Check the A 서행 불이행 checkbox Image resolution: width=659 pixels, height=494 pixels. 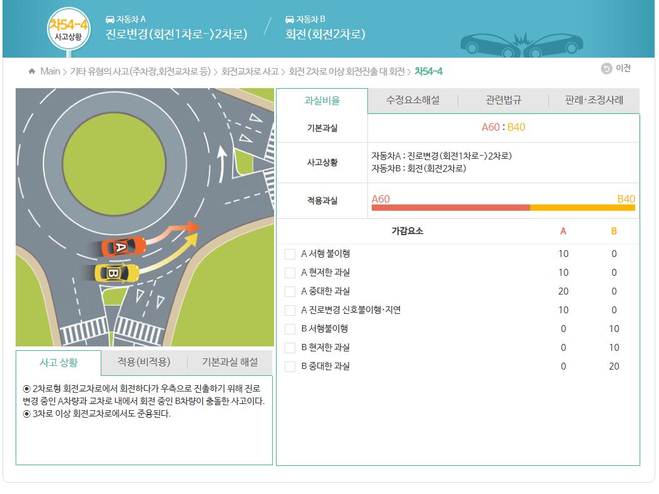coord(290,254)
